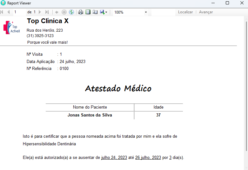
Task: Click the Atestado Médico title
Action: [x=118, y=88]
